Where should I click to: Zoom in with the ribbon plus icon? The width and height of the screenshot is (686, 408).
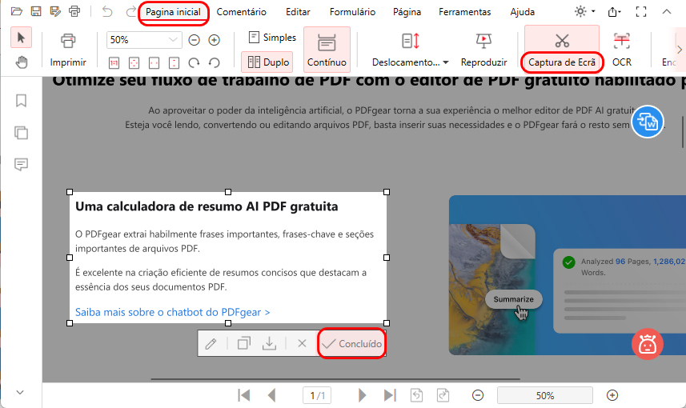click(x=214, y=40)
